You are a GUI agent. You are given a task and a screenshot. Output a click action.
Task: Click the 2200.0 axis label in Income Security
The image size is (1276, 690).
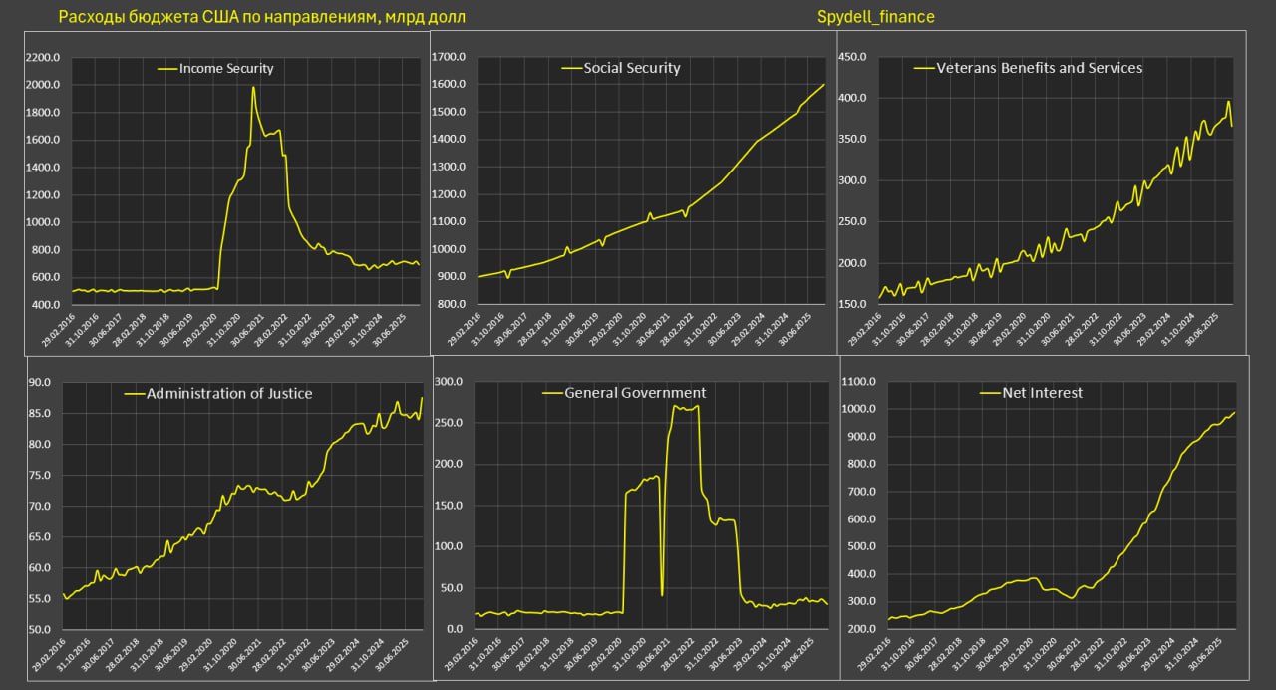pyautogui.click(x=44, y=58)
